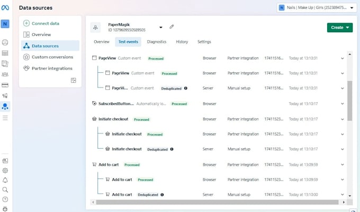Click the top-level Initiate checkout event name

(x=113, y=119)
